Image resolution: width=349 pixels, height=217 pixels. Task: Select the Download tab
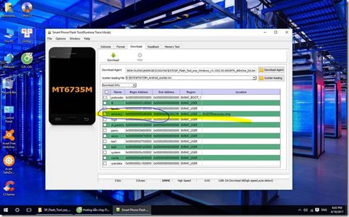click(136, 46)
